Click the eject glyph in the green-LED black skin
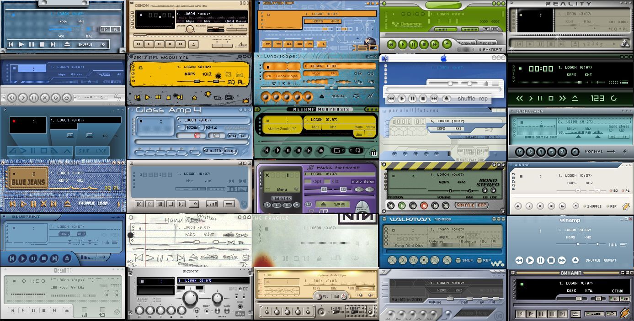 tap(575, 98)
